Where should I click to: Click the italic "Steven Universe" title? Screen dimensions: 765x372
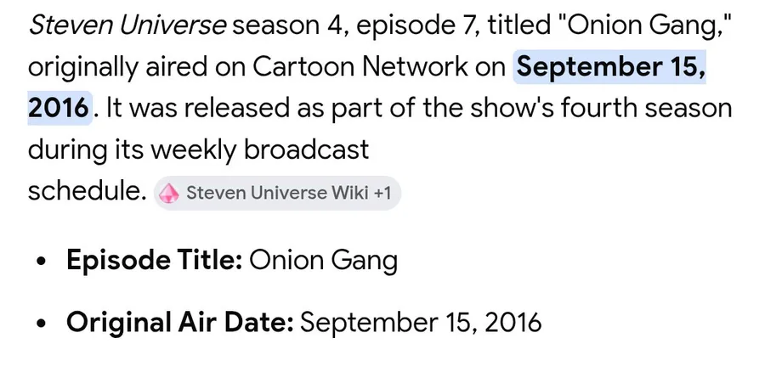[x=127, y=25]
